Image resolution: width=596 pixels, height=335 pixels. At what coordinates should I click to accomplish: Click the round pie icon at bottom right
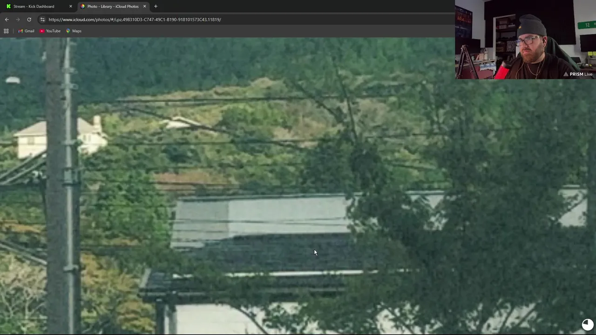click(x=588, y=325)
